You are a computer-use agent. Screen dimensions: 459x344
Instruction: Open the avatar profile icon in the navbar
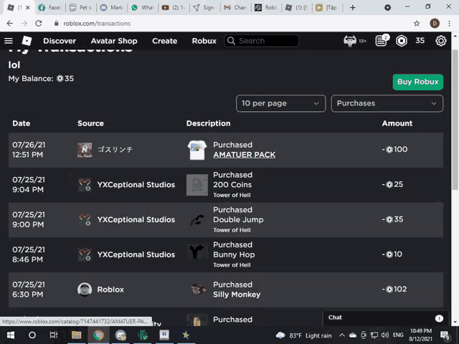pos(350,41)
